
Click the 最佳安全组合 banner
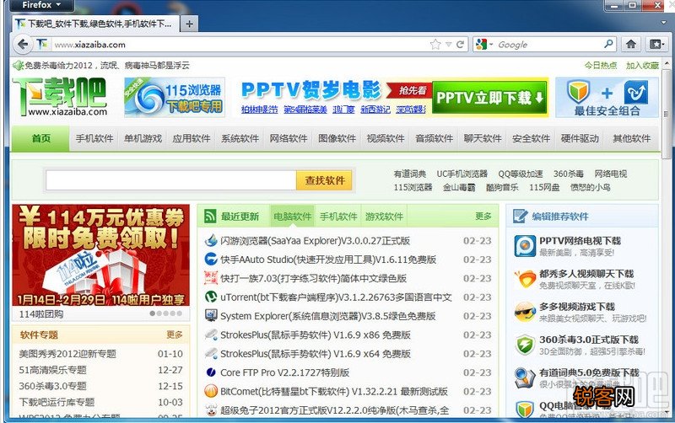(607, 98)
